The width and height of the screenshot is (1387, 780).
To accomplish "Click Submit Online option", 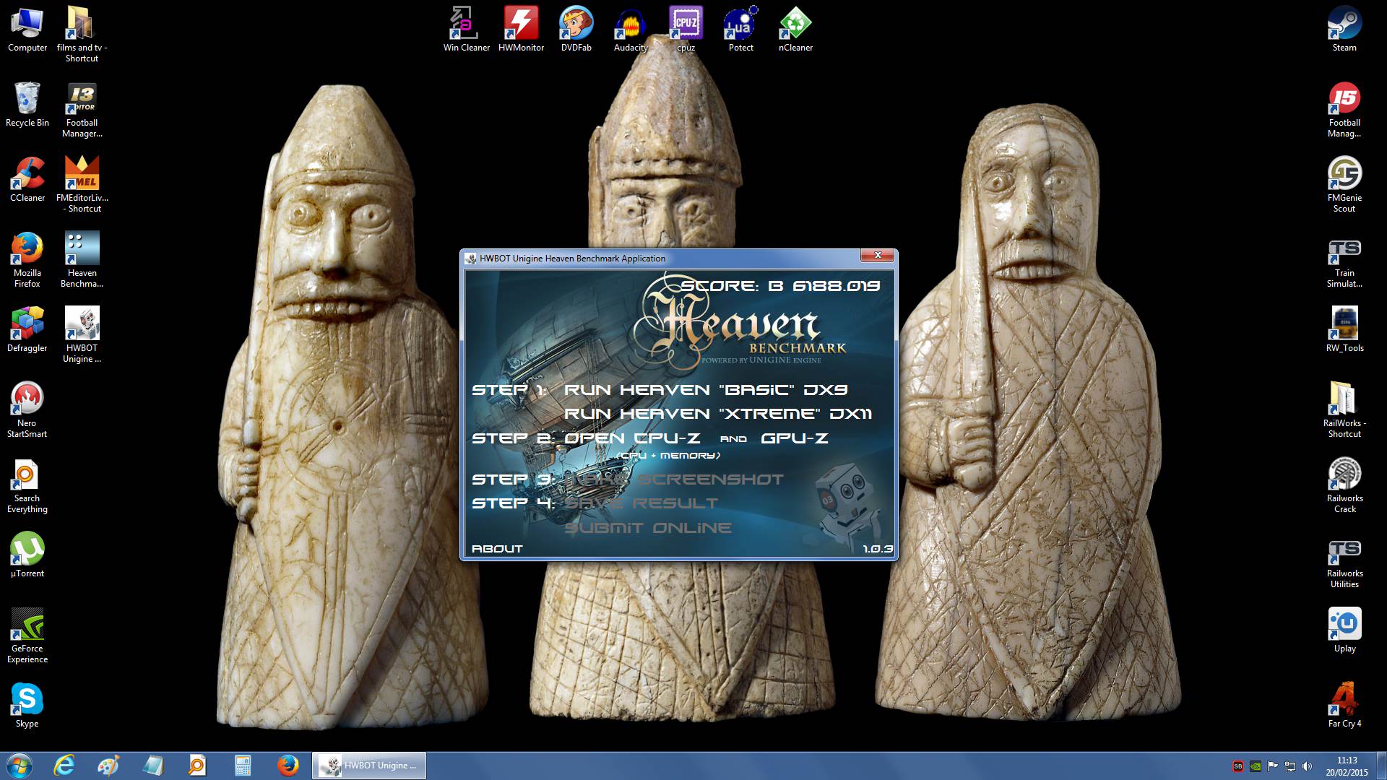I will (648, 528).
